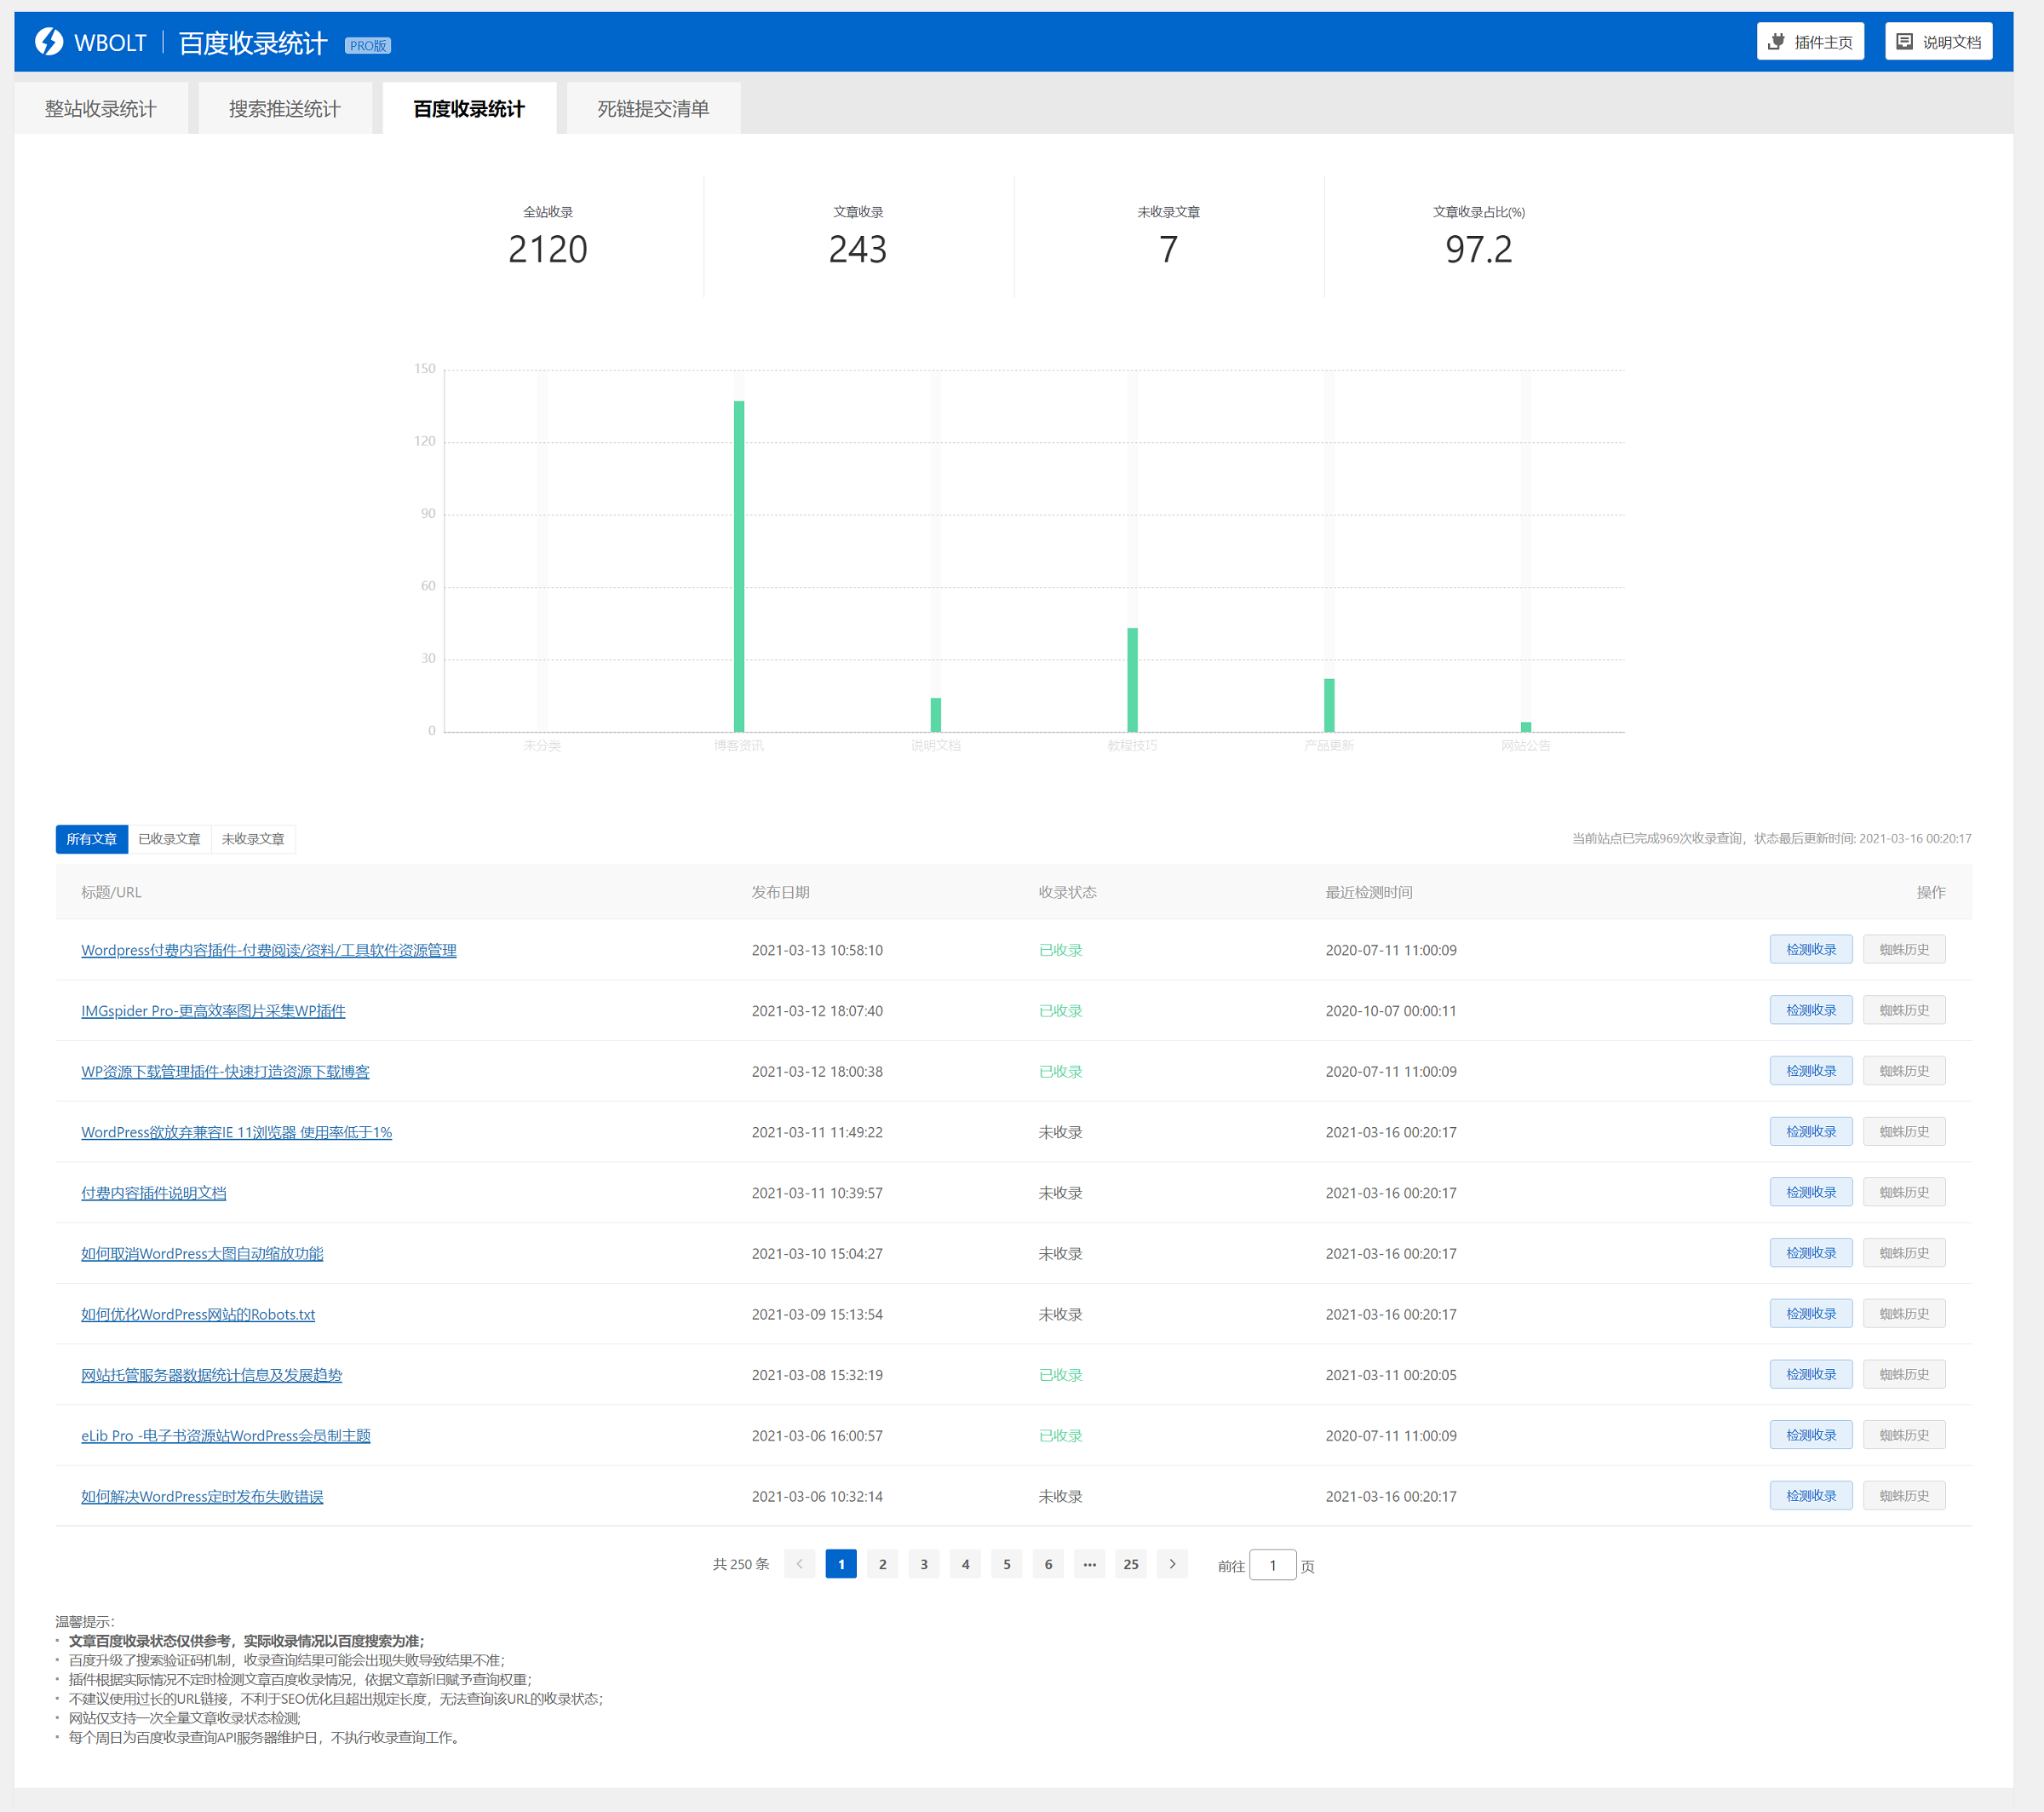
Task: Click 蜘蛛历史 for 付费内容插件说明文档 row
Action: click(1903, 1192)
